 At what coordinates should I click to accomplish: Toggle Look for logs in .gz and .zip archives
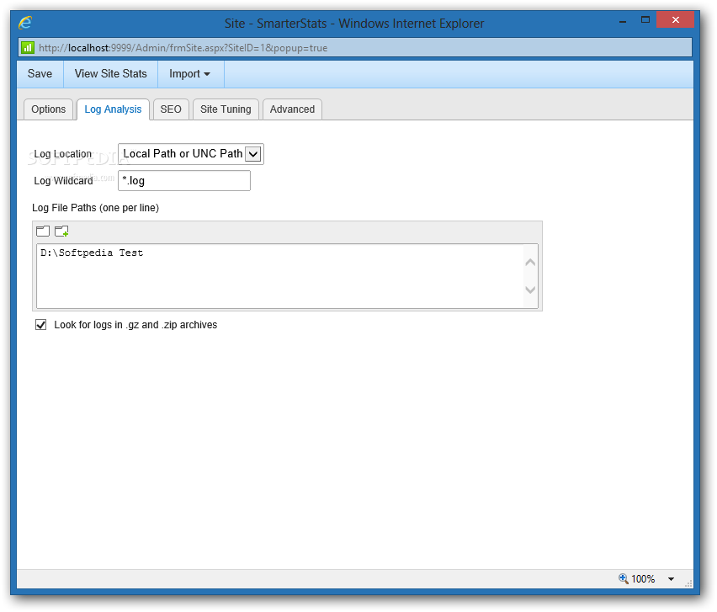[40, 325]
